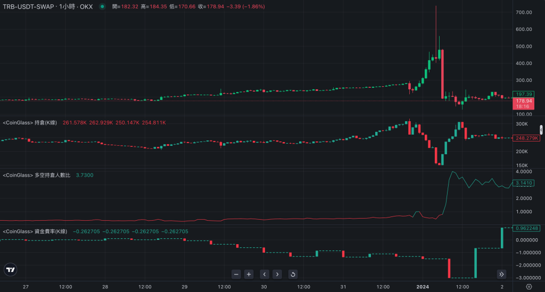Viewport: 545px width, 292px height.
Task: Click the zoom out minus button
Action: coord(236,274)
